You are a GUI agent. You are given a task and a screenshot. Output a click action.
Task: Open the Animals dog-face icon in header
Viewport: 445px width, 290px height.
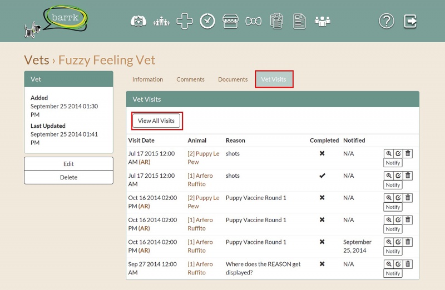click(x=138, y=21)
